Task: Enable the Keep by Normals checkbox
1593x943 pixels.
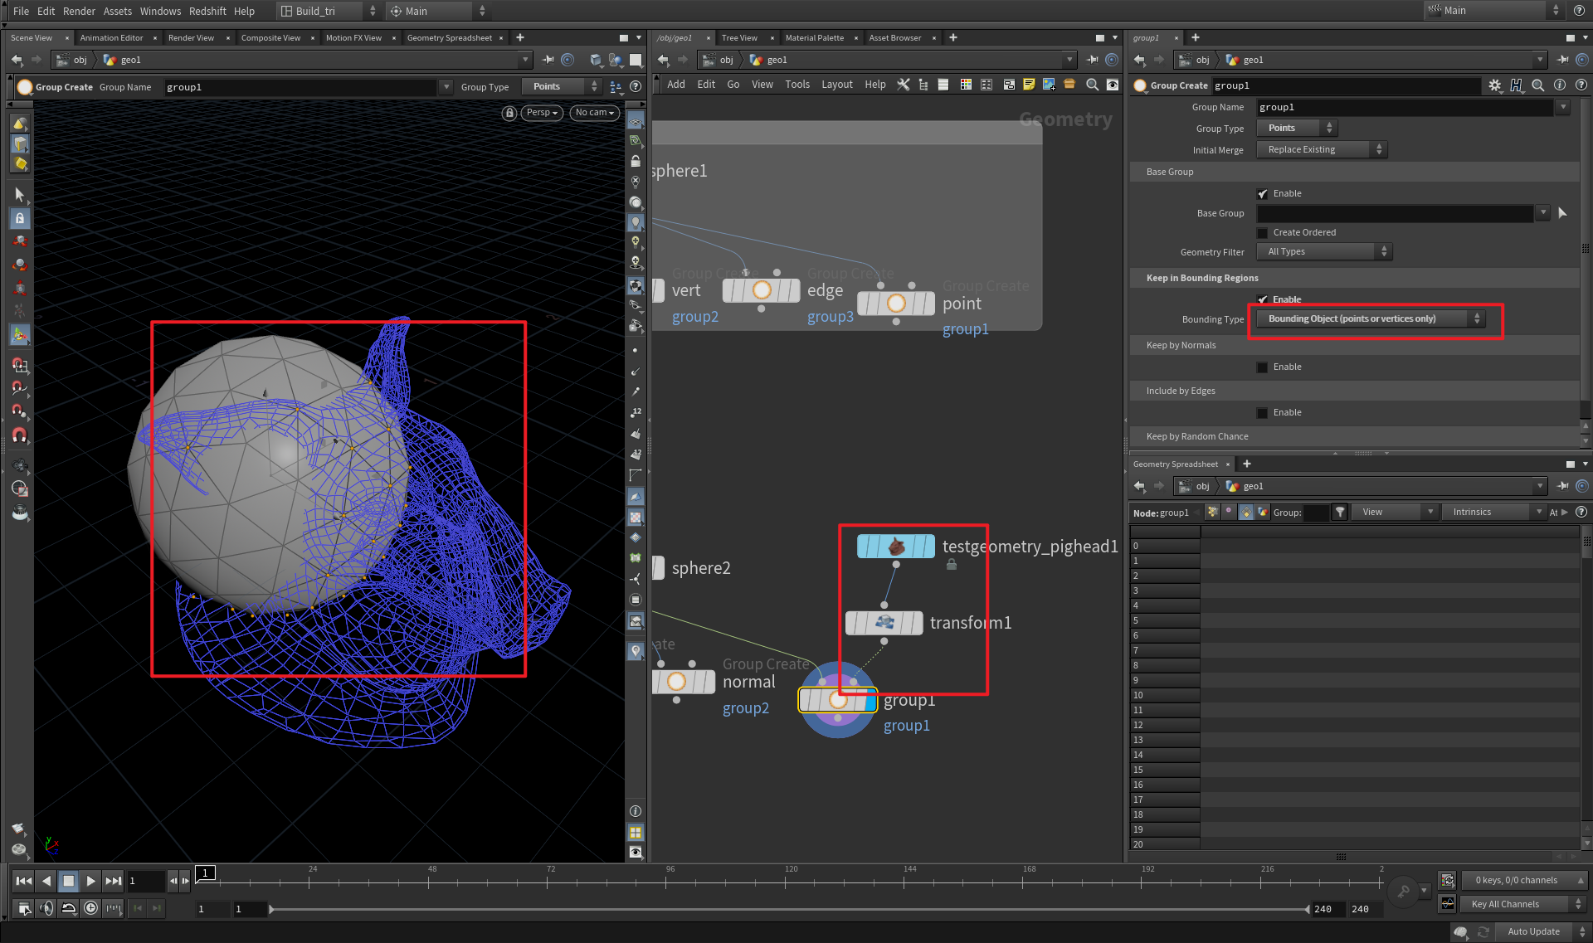Action: point(1262,367)
